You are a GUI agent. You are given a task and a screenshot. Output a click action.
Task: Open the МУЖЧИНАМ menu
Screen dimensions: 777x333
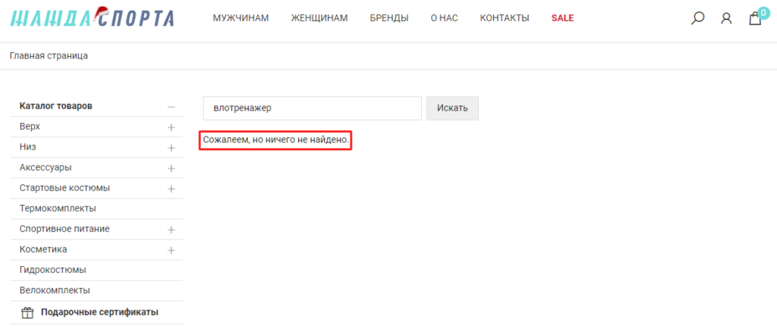[241, 18]
